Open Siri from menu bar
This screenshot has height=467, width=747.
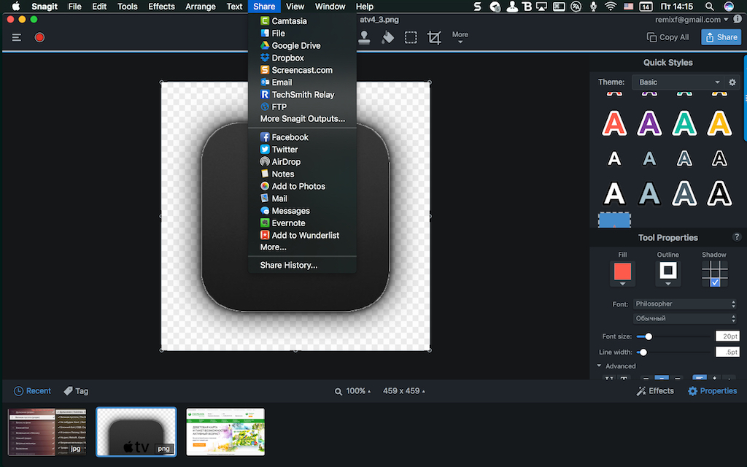coord(729,7)
